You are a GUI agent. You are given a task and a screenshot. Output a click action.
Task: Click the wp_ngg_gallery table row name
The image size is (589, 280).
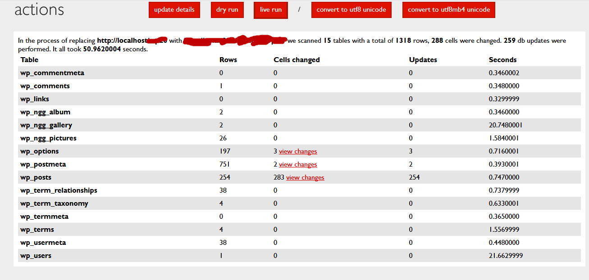point(46,125)
